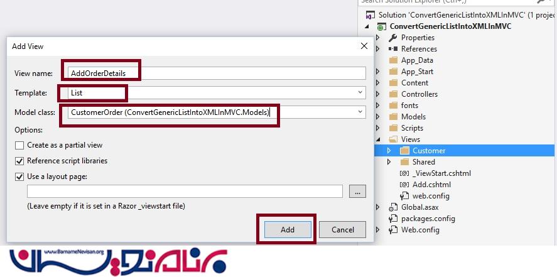The width and height of the screenshot is (557, 277).
Task: Expand the App_Start folder
Action: 377,72
